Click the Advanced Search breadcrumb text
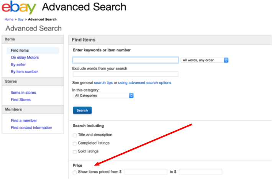 (x=42, y=19)
